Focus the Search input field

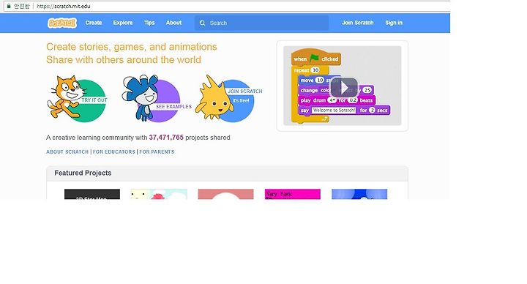coord(261,23)
